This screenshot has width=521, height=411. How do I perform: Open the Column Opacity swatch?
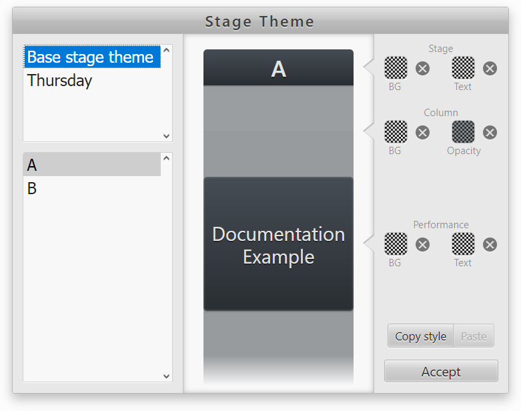point(463,131)
